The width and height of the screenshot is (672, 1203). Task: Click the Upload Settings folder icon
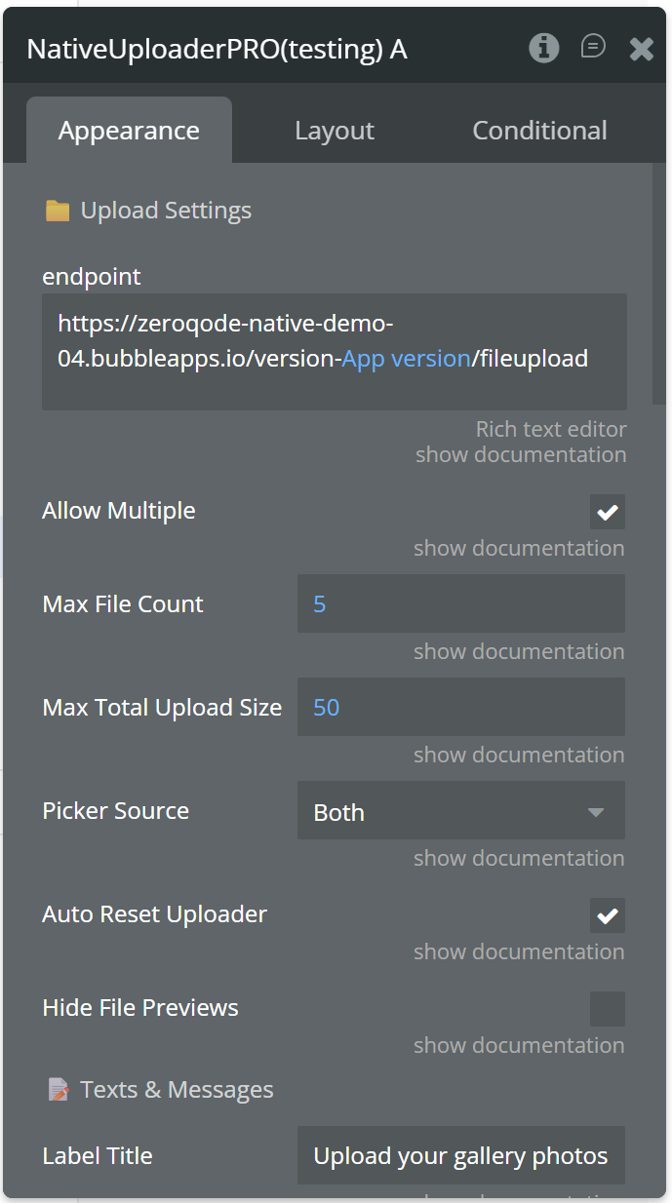point(58,211)
